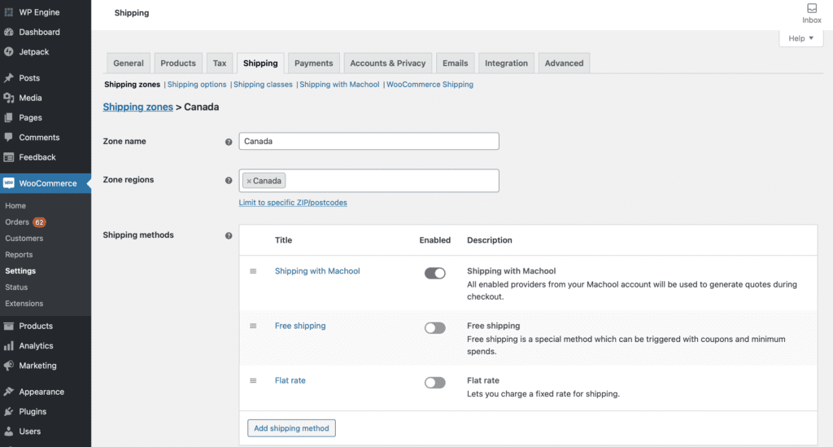Click the WP Engine sidebar icon
Viewport: 833px width, 447px height.
tap(8, 12)
